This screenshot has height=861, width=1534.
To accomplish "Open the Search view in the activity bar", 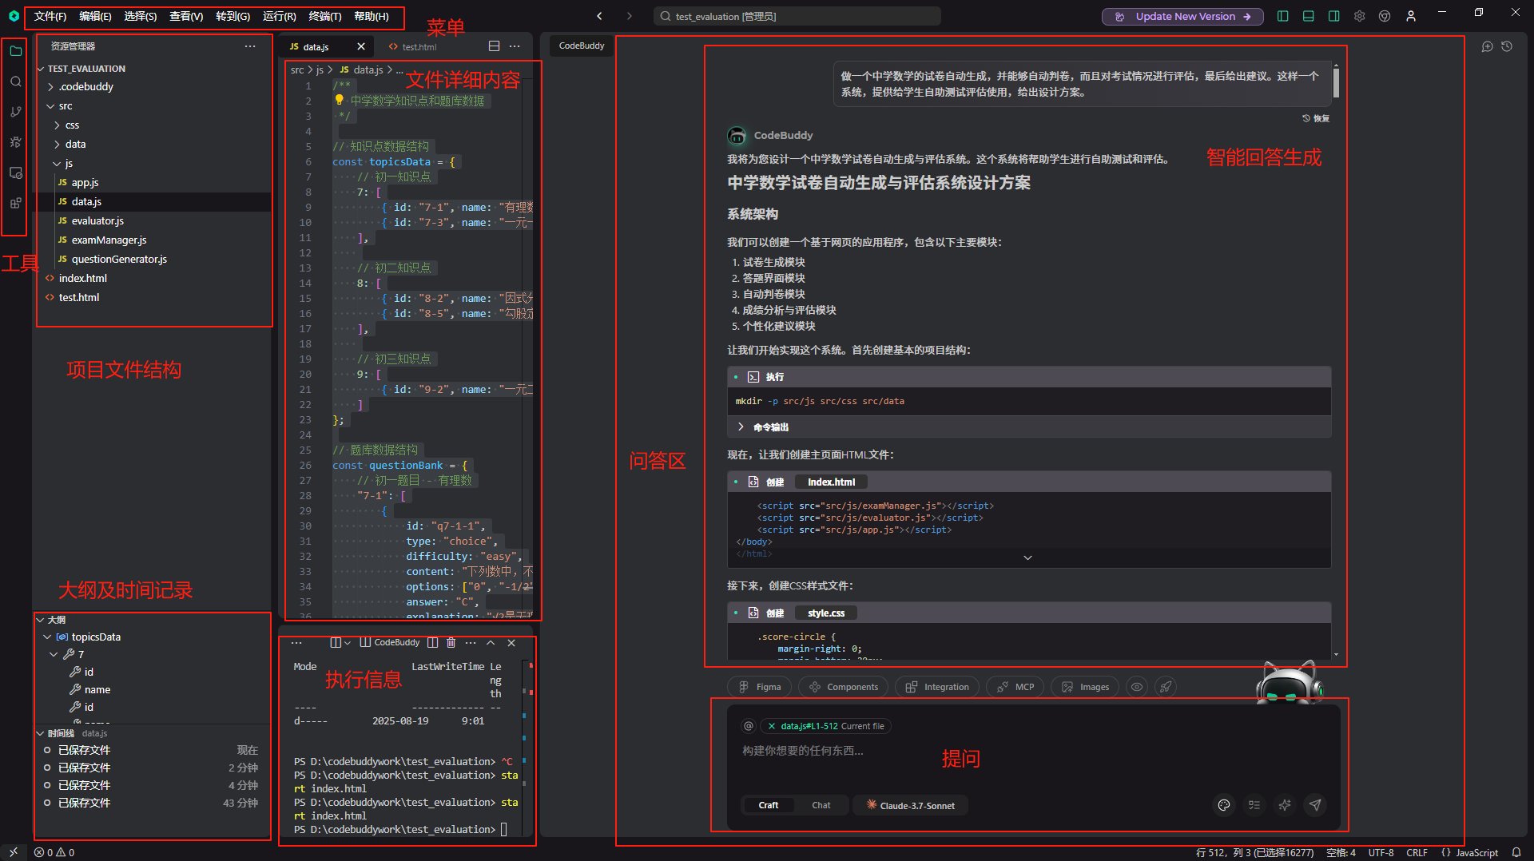I will [15, 81].
